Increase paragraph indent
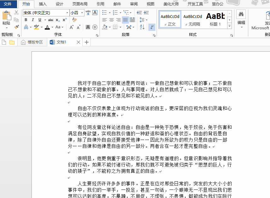 [146, 13]
